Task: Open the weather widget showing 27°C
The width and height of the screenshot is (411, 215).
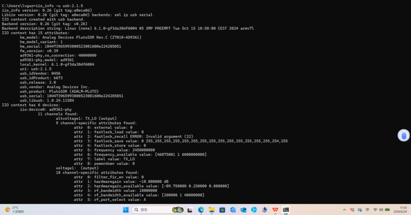Action: pos(14,210)
